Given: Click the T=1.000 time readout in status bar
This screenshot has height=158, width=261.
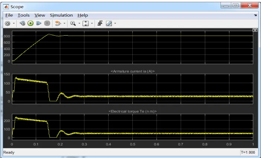Looking at the screenshot, I should tap(248, 152).
